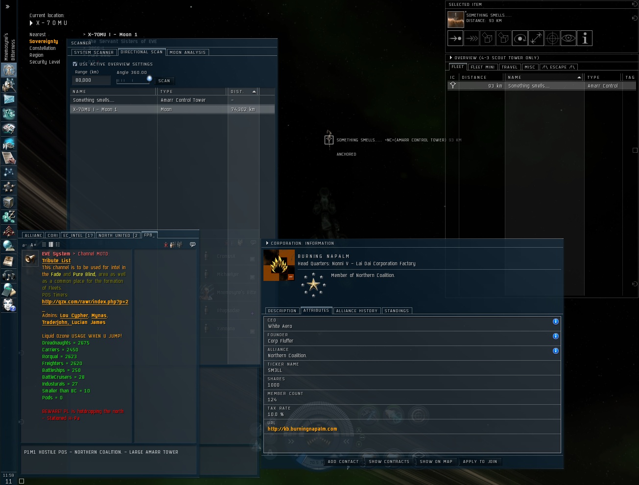Open chat channel settings speech bubble icon
The image size is (639, 485).
point(192,244)
